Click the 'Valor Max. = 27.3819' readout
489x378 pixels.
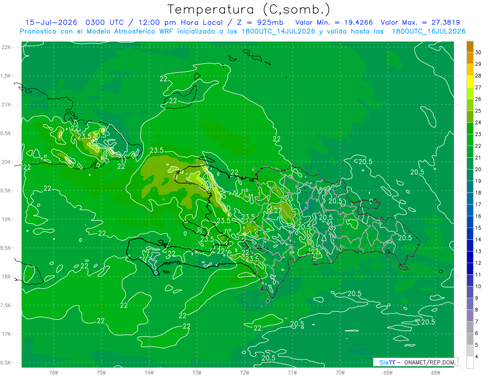pos(421,22)
